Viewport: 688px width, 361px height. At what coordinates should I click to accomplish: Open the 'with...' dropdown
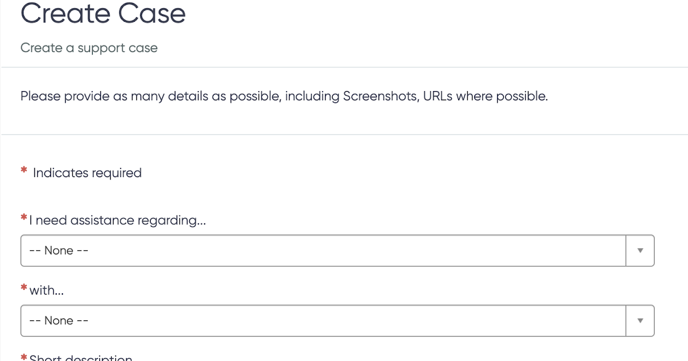(x=323, y=320)
